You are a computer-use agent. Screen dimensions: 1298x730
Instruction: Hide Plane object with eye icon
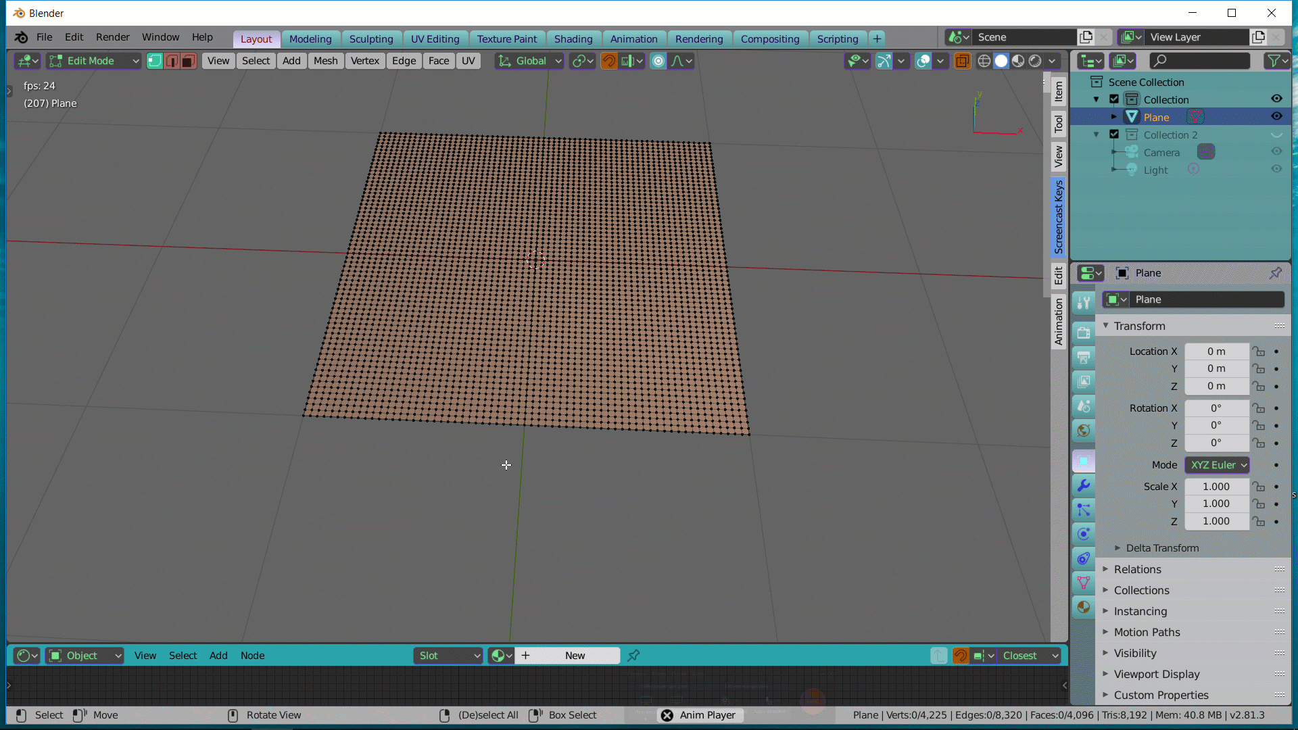pyautogui.click(x=1276, y=116)
